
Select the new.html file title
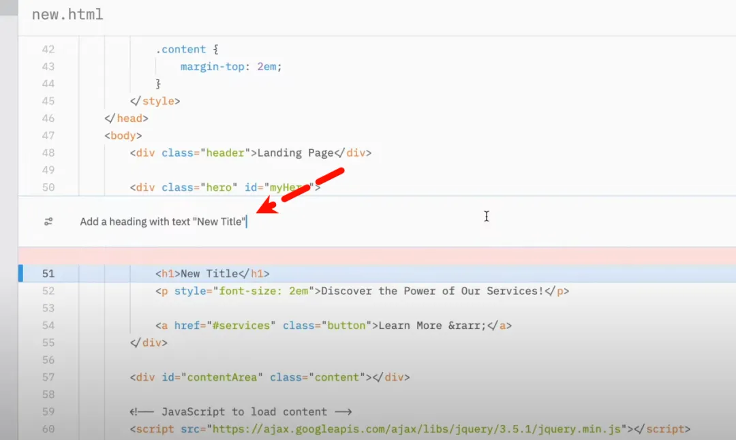[67, 14]
